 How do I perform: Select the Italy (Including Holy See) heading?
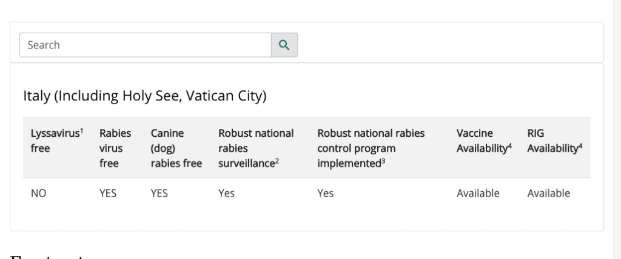pyautogui.click(x=144, y=96)
